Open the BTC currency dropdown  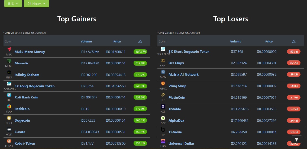pos(13,4)
